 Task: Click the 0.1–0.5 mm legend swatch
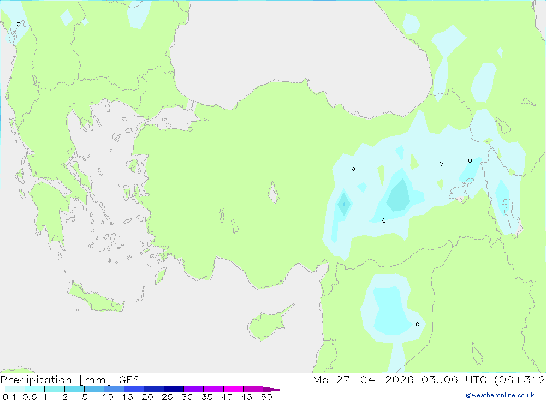tap(15, 389)
